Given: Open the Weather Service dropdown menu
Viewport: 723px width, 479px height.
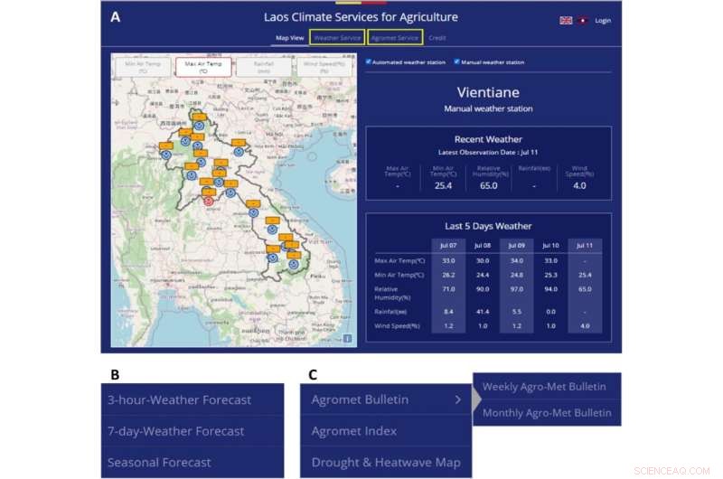Looking at the screenshot, I should click(x=337, y=38).
